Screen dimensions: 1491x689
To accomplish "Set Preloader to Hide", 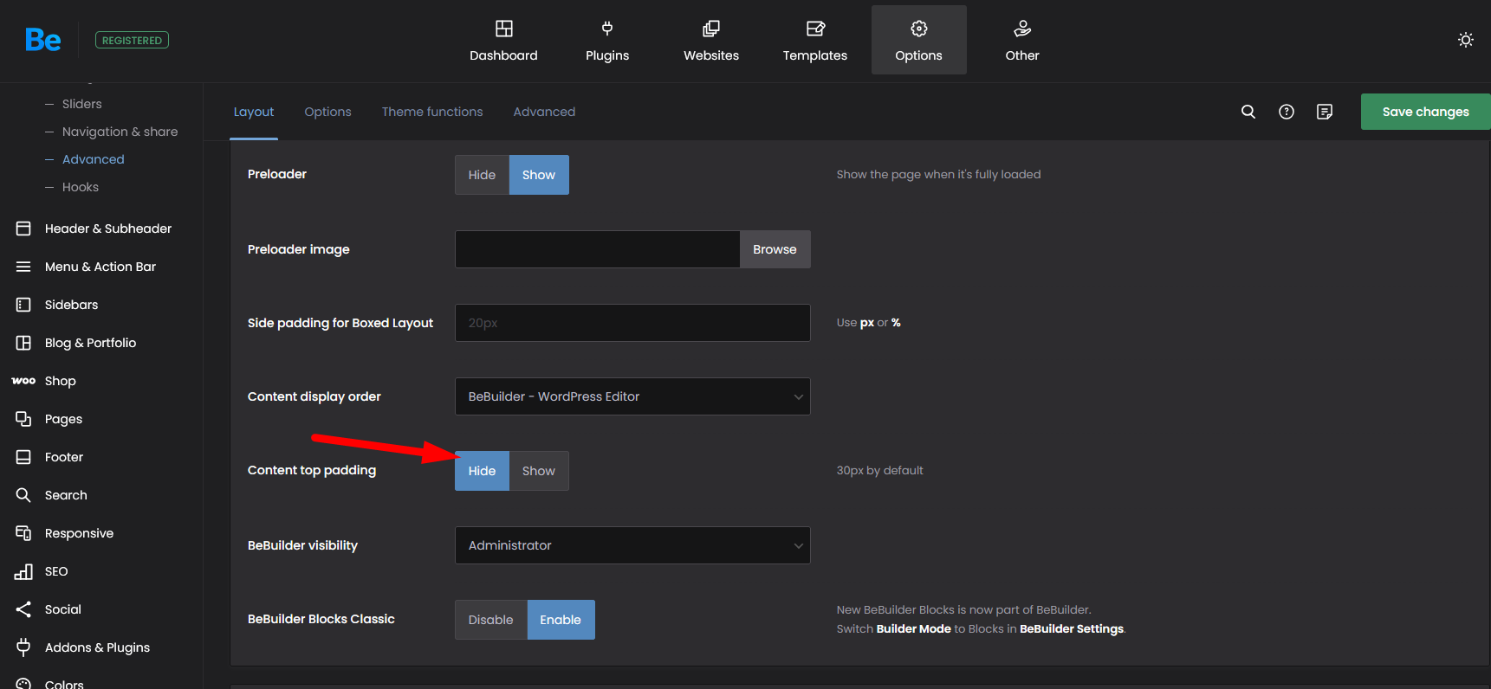I will (x=482, y=175).
